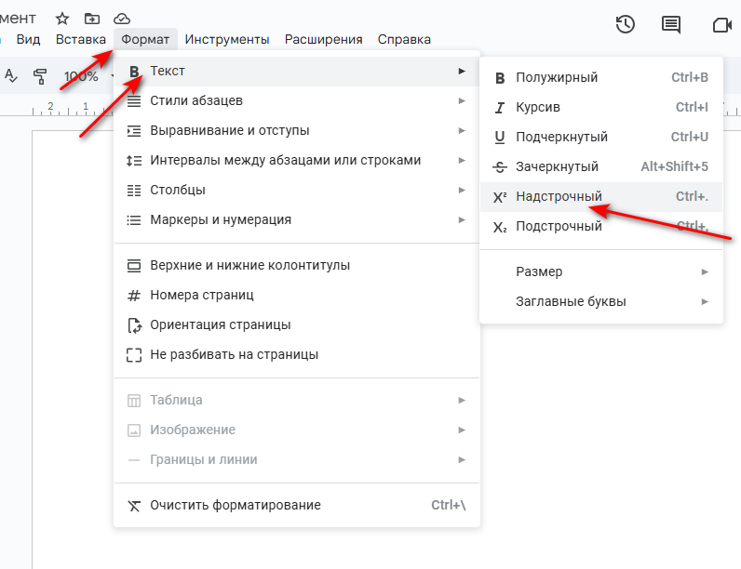Image resolution: width=741 pixels, height=569 pixels.
Task: Click the disabled Изображение entry
Action: (297, 430)
